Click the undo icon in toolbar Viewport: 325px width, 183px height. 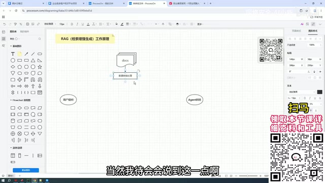point(5,24)
